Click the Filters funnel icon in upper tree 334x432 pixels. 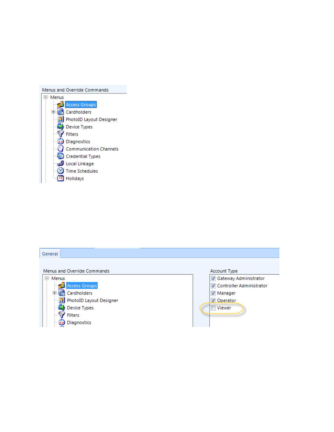pos(61,134)
